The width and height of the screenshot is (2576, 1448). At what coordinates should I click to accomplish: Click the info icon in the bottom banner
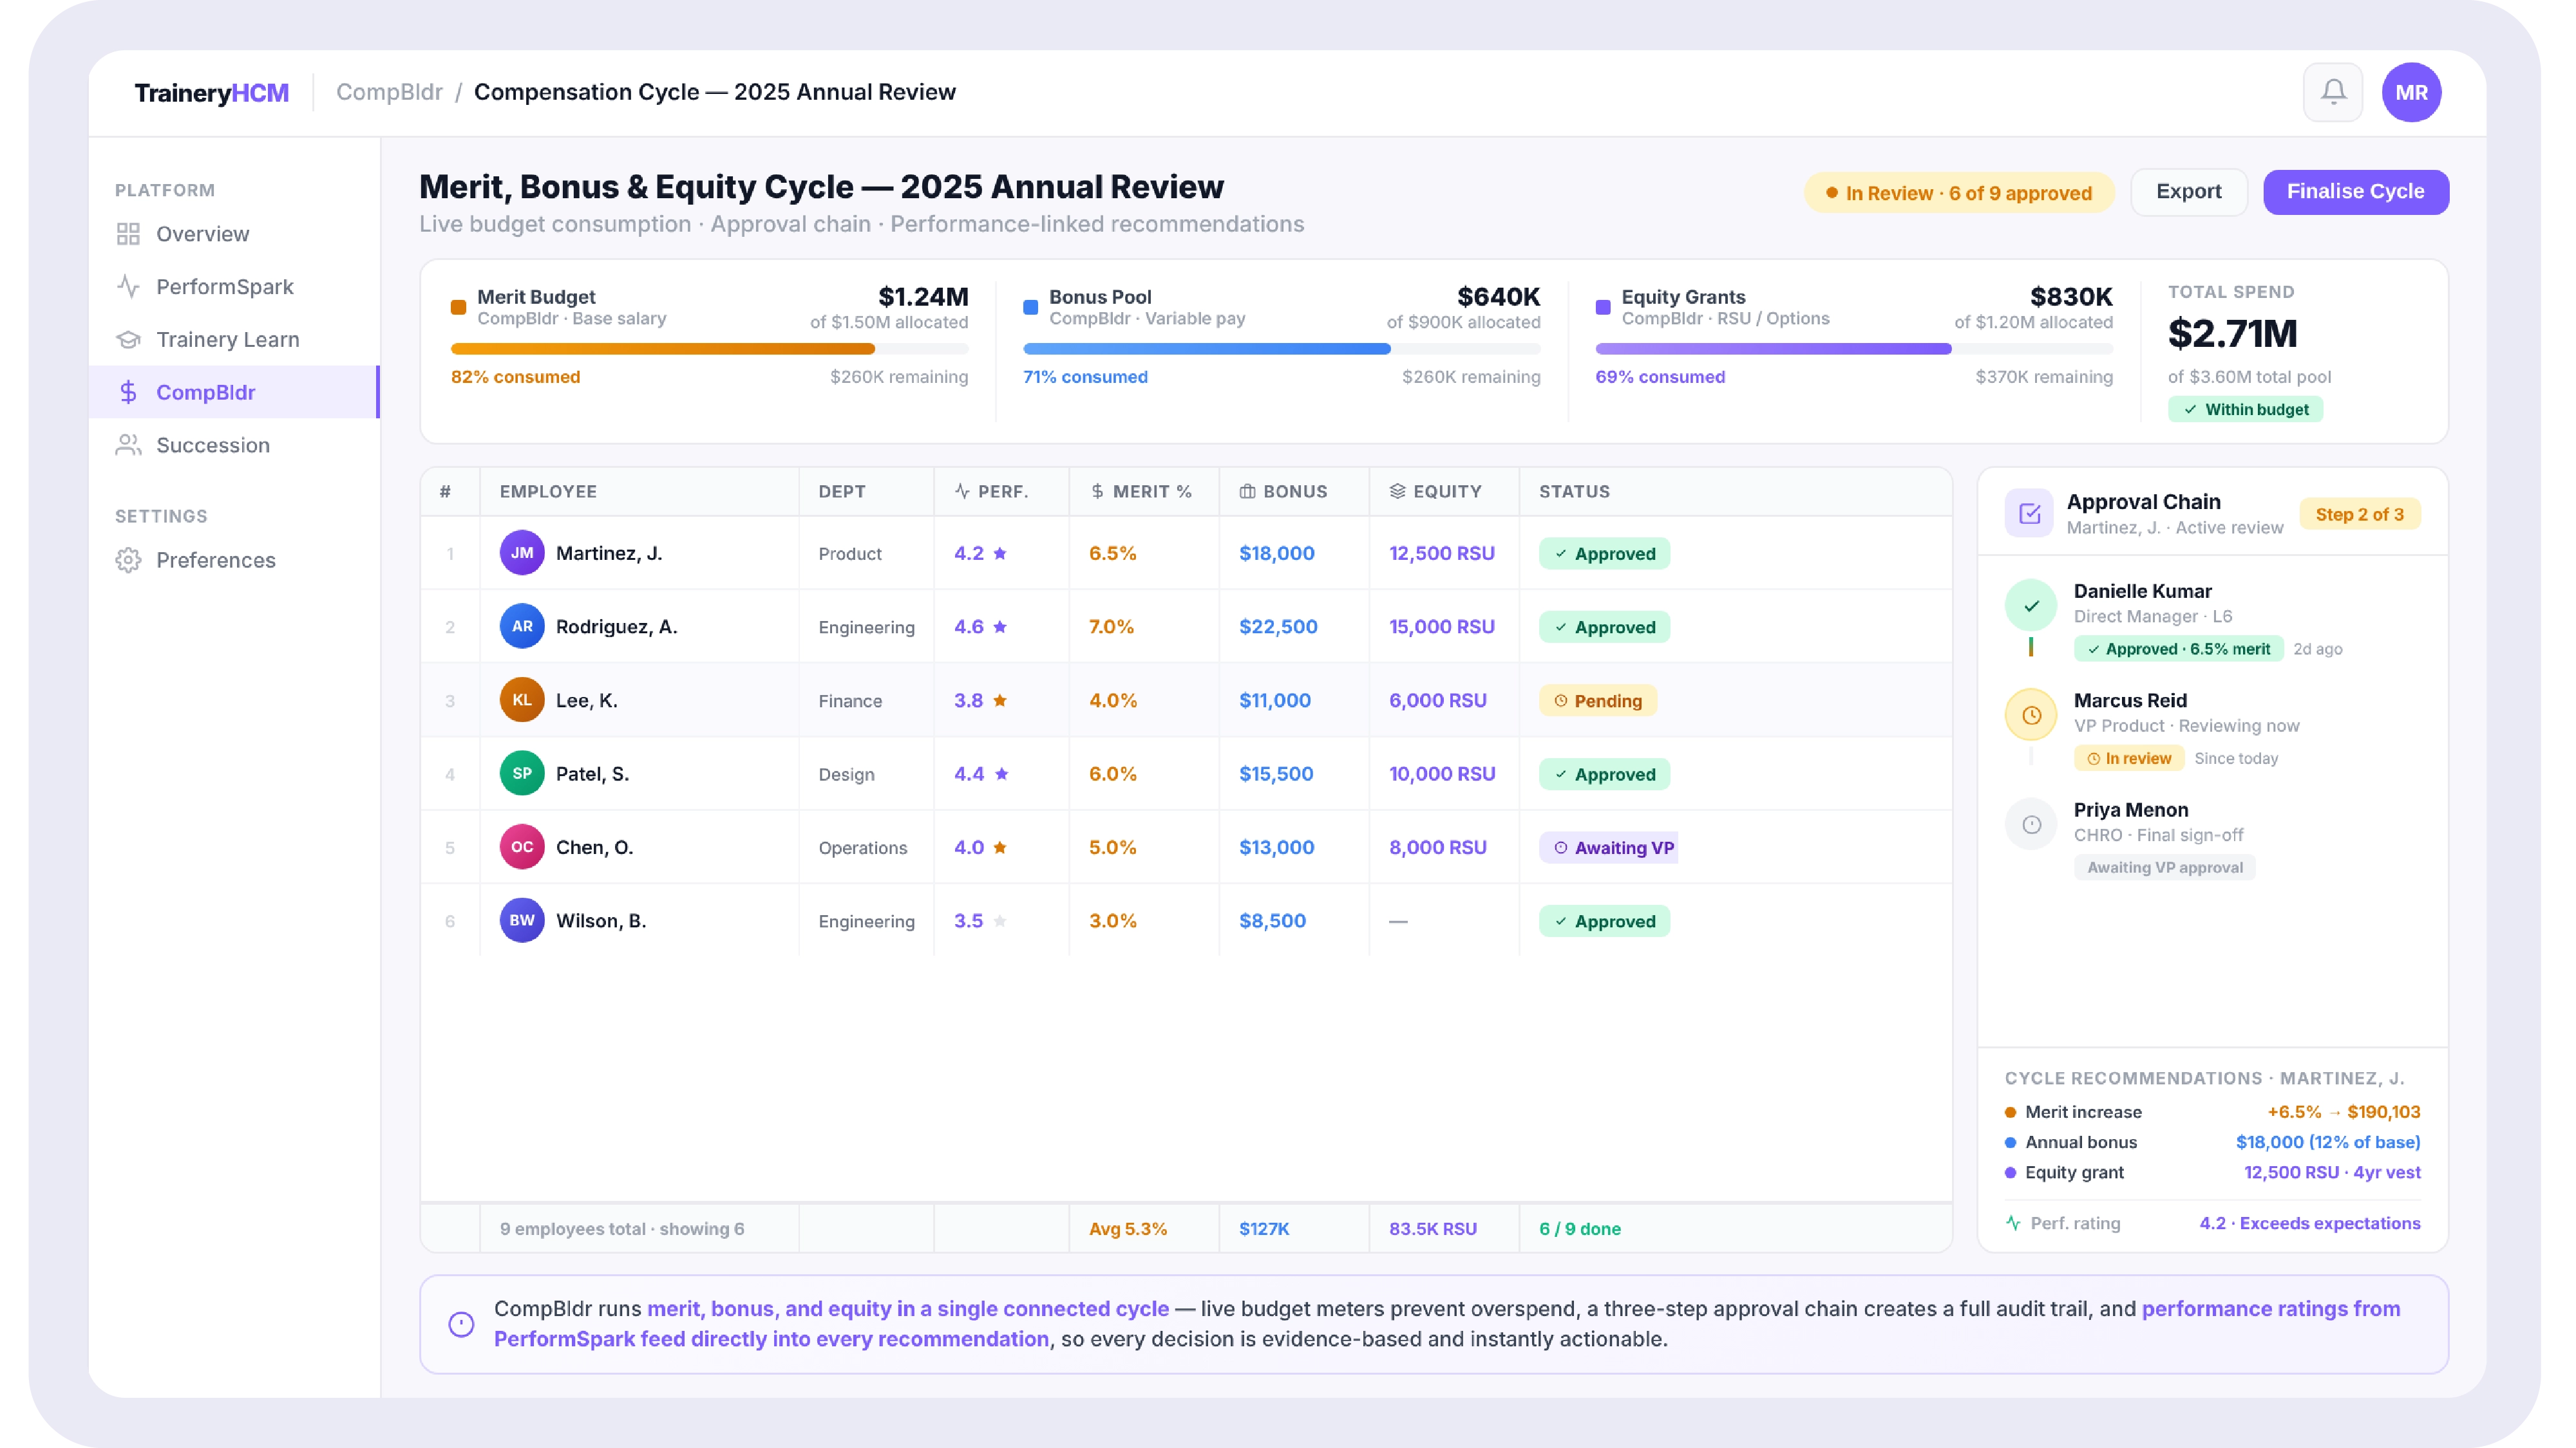tap(461, 1324)
